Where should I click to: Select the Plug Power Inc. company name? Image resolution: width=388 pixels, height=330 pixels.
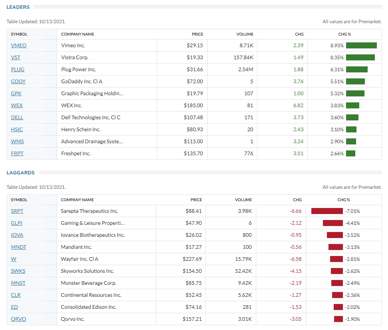point(79,70)
